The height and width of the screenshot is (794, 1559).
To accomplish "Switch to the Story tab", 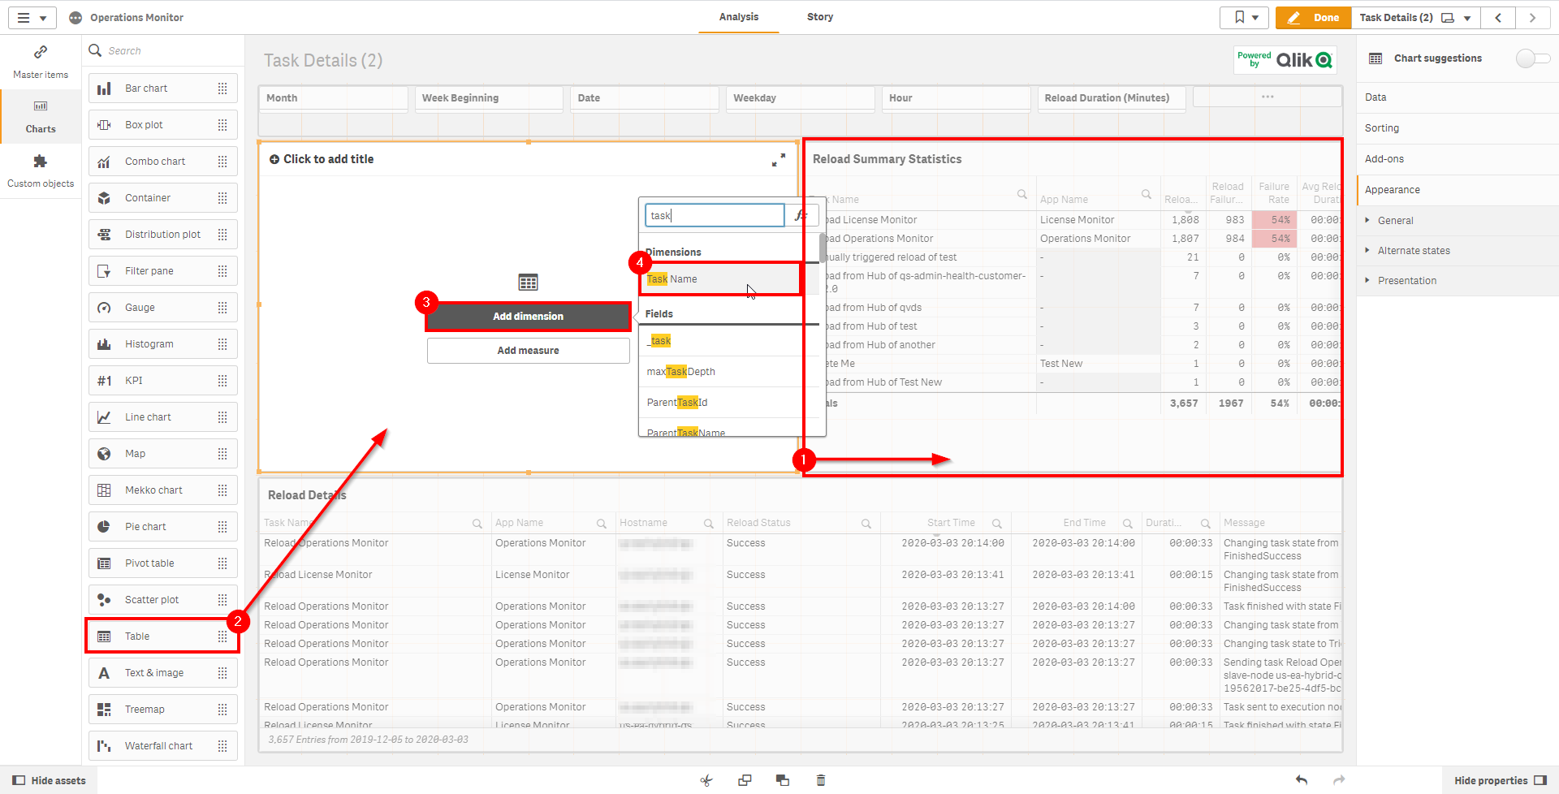I will point(819,17).
